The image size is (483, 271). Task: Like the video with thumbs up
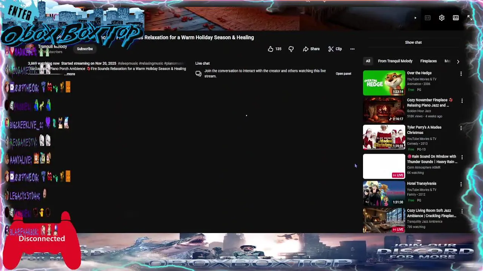coord(271,49)
